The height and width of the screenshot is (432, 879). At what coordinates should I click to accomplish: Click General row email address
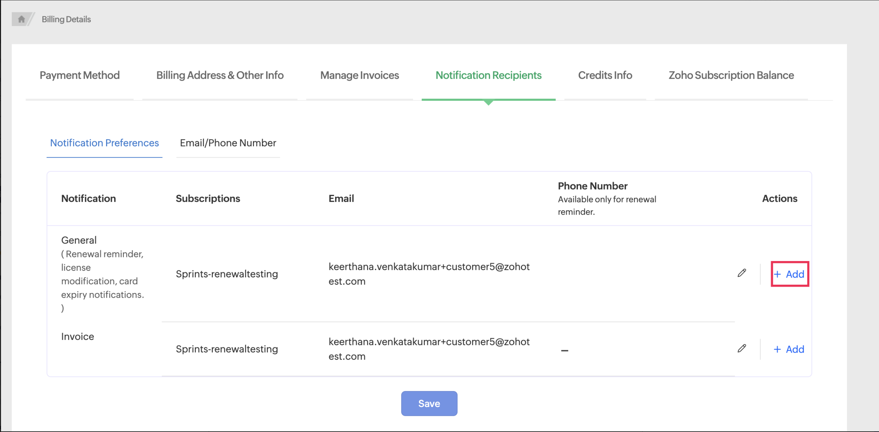coord(428,274)
